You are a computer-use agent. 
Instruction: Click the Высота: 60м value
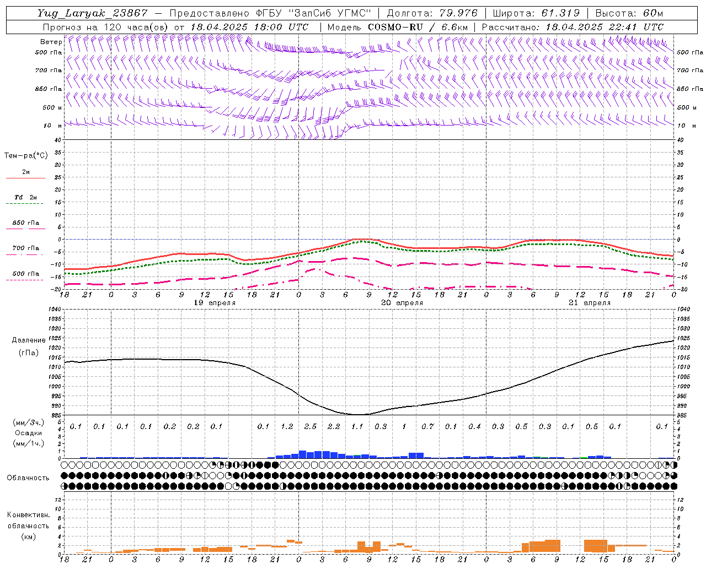629,13
